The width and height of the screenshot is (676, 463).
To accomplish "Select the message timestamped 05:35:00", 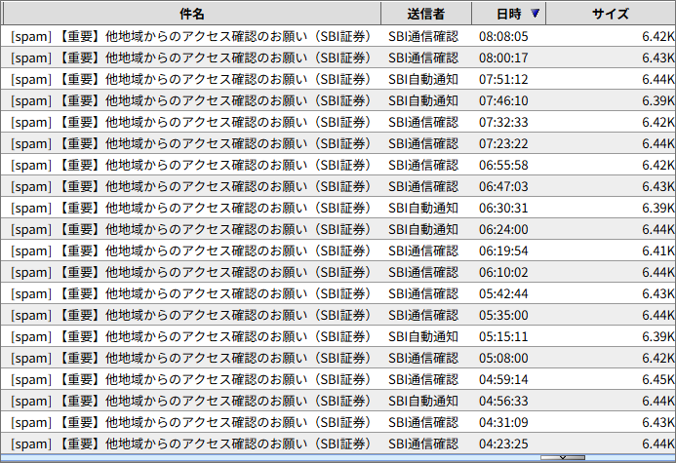I will pos(338,315).
